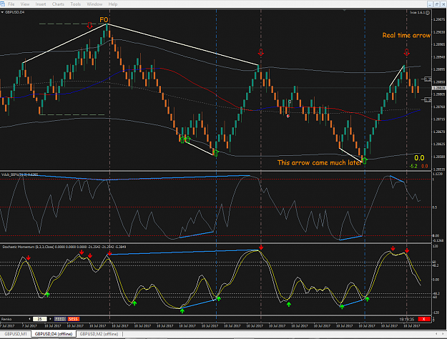This screenshot has height=339, width=447.
Task: Click the expert advisor smiley icon
Action: [x=427, y=13]
